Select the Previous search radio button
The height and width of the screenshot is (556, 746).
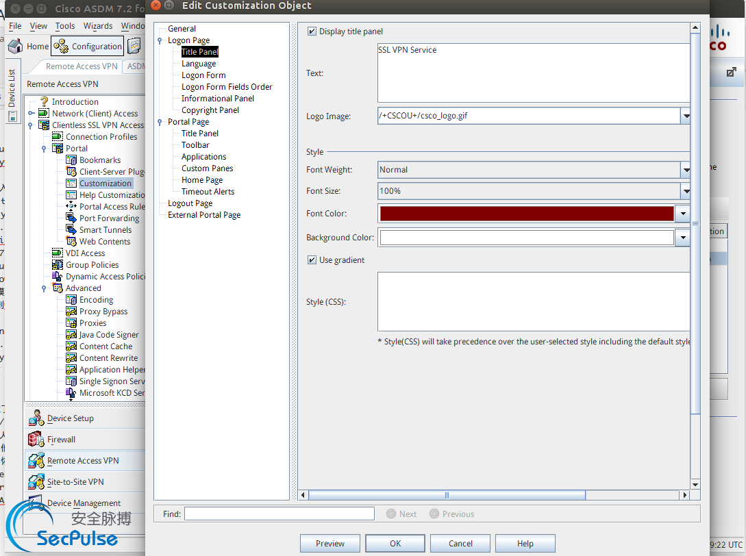434,514
